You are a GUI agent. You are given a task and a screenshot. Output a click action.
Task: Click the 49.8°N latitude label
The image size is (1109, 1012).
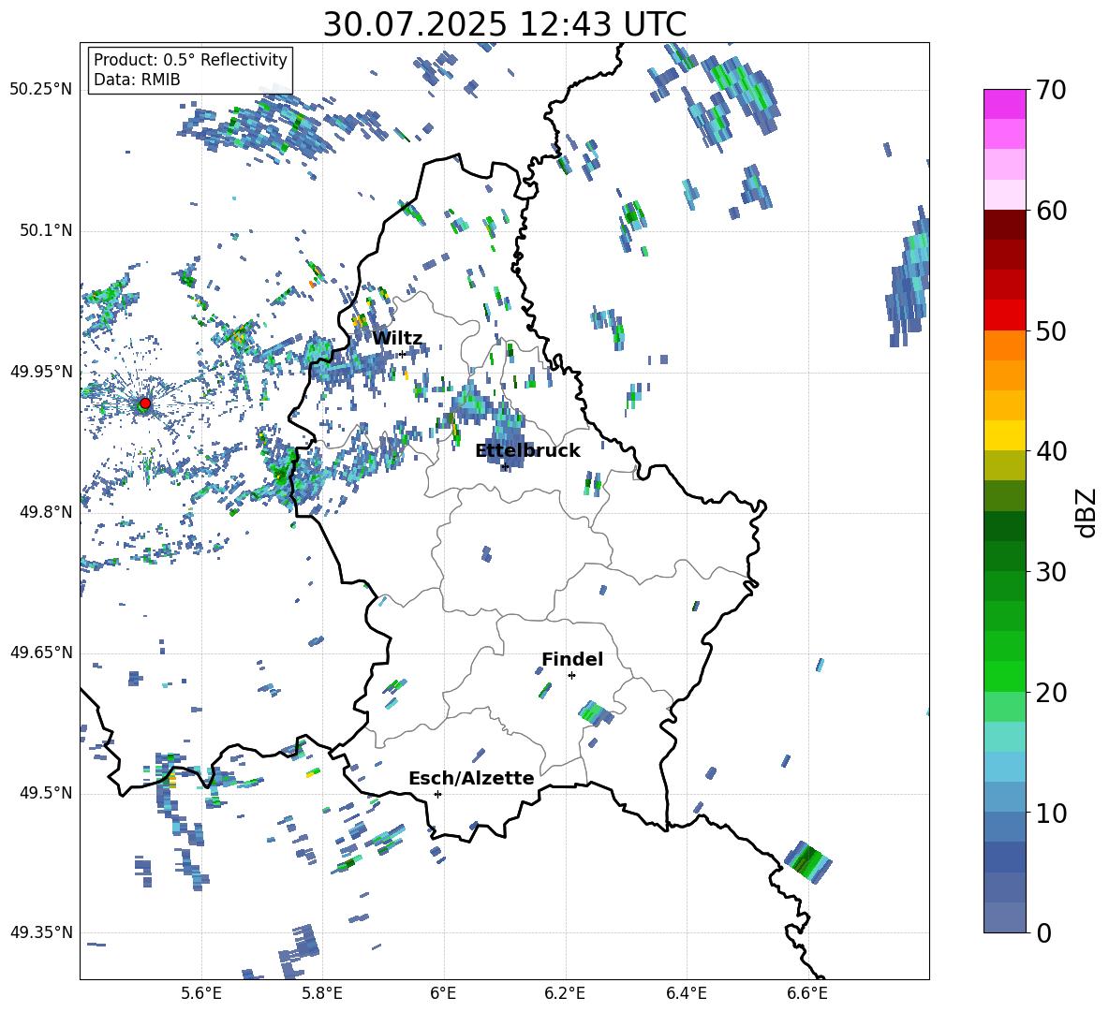click(45, 511)
